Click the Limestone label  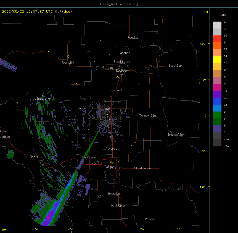(42, 99)
